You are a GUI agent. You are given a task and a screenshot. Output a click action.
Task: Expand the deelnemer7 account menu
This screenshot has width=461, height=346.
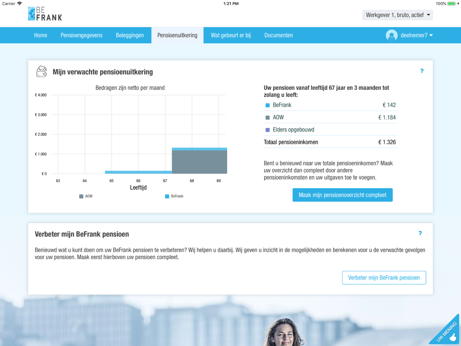[417, 35]
